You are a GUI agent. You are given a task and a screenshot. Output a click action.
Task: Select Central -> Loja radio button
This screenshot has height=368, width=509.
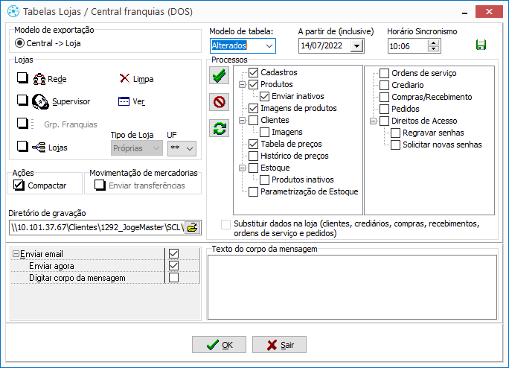click(20, 43)
